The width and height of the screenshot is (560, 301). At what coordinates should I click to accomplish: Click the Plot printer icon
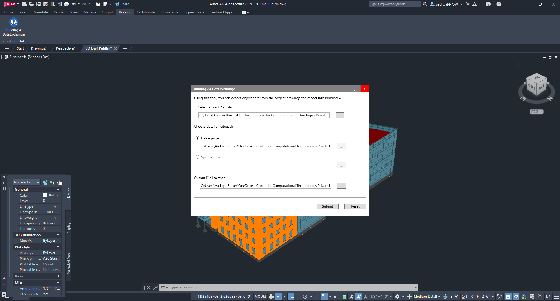67,4
